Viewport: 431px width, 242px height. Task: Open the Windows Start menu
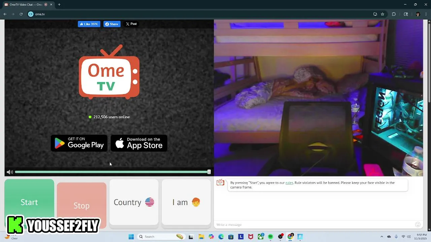click(x=131, y=237)
